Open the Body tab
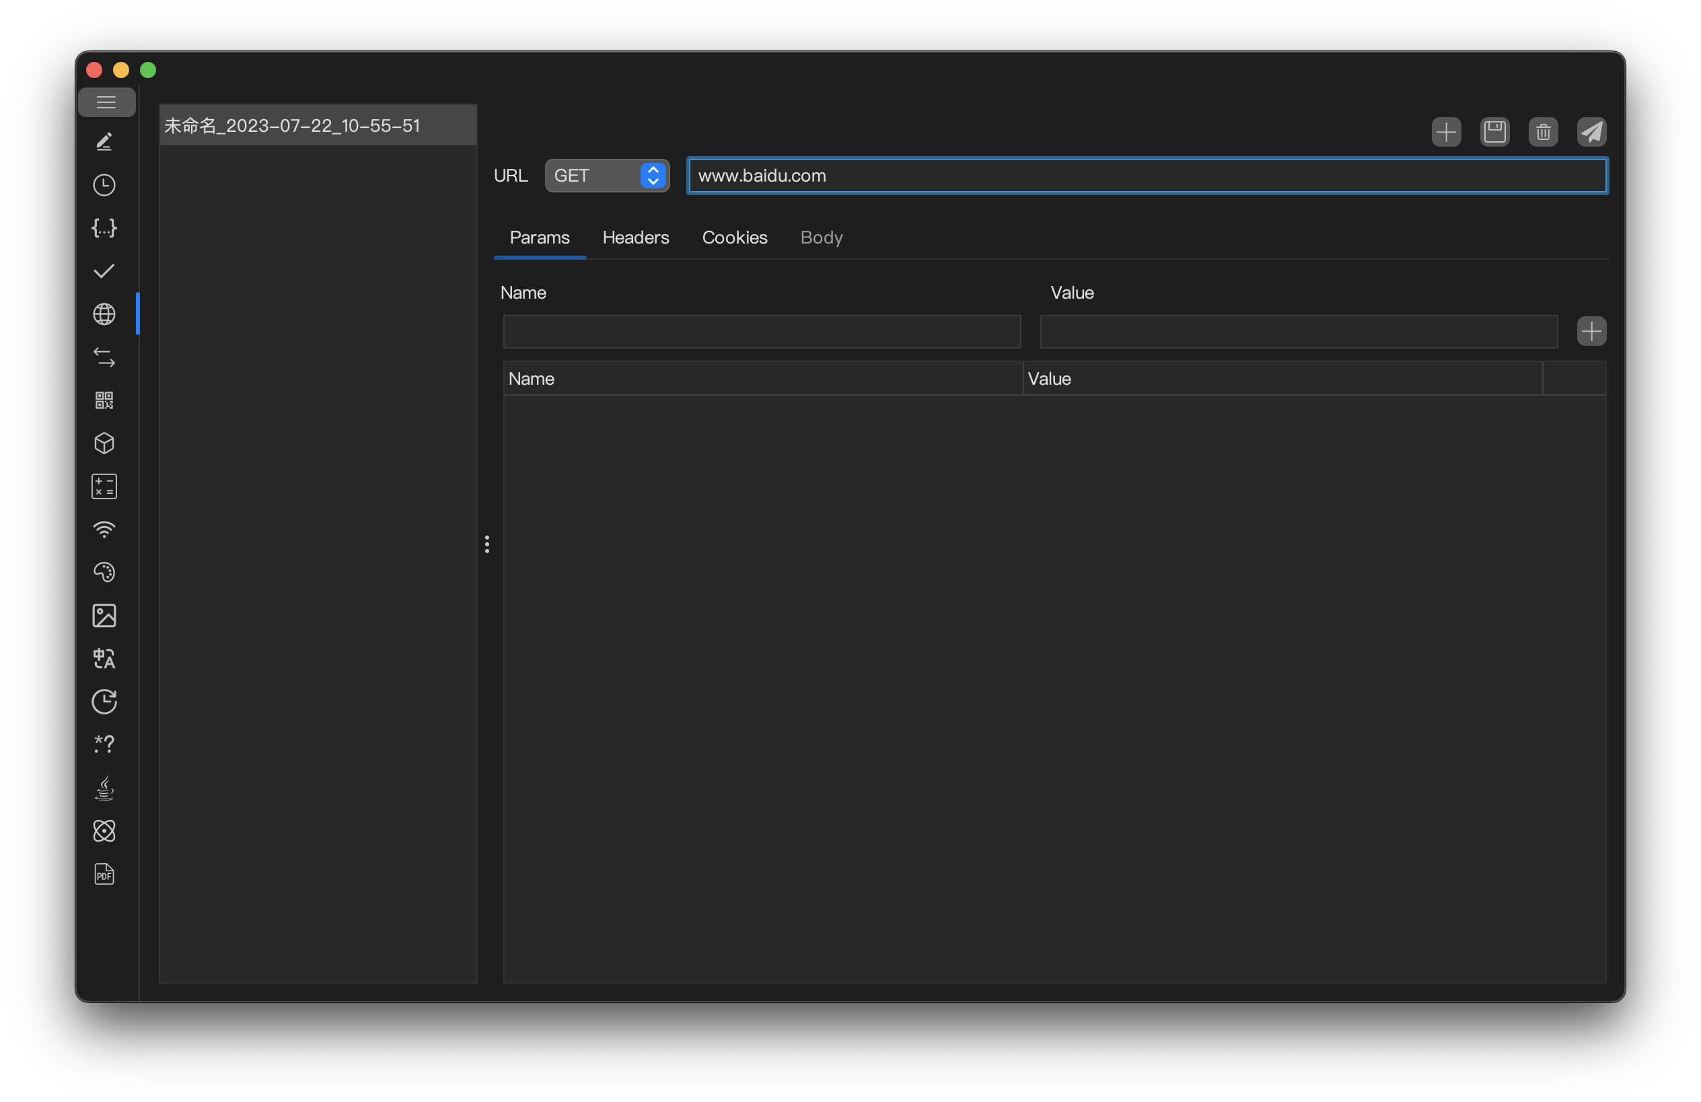Image resolution: width=1701 pixels, height=1102 pixels. (821, 237)
